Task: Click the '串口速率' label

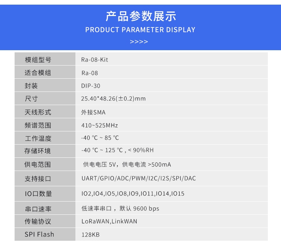Action: pyautogui.click(x=38, y=209)
